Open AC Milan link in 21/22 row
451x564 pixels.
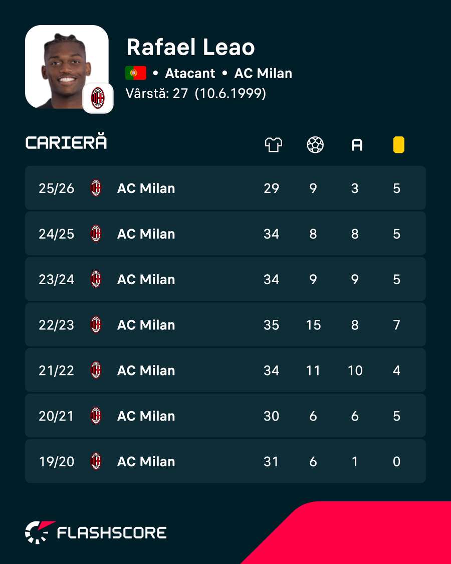click(x=146, y=370)
